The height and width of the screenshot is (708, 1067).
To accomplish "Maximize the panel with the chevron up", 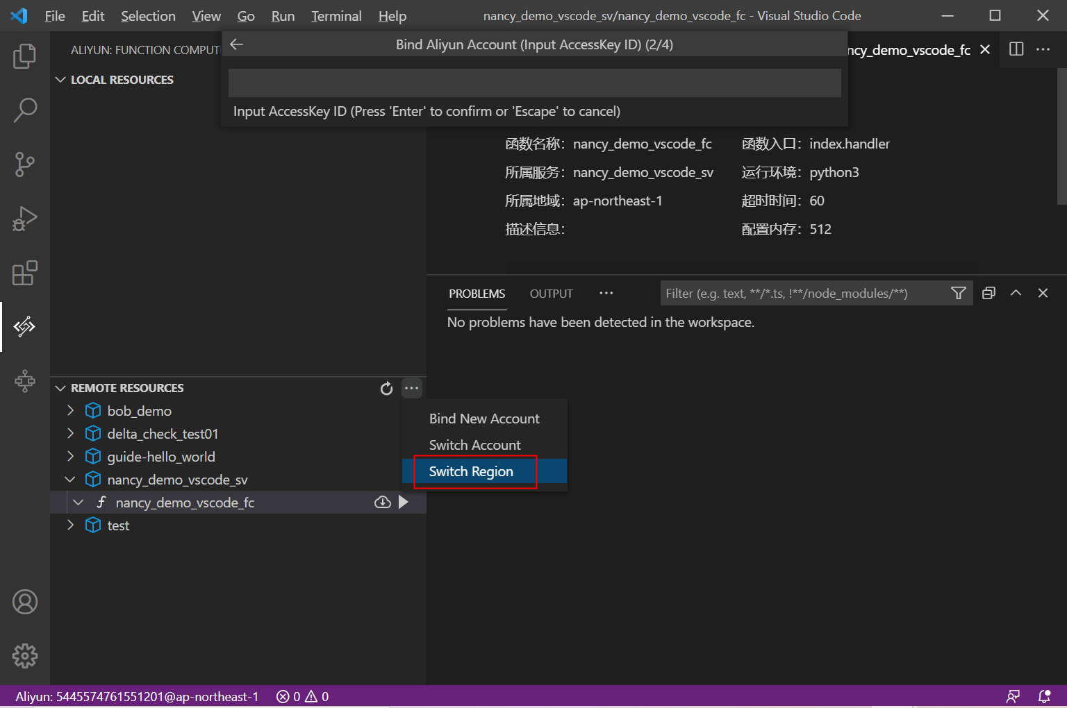I will 1016,294.
